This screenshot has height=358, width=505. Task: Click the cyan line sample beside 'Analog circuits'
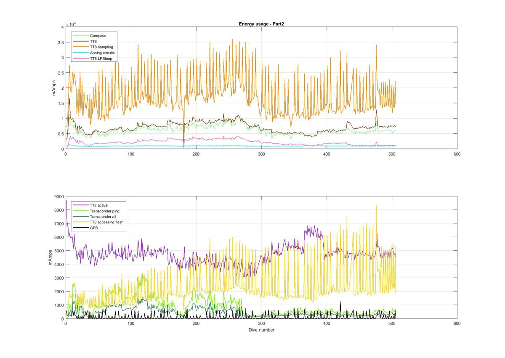tap(80, 53)
